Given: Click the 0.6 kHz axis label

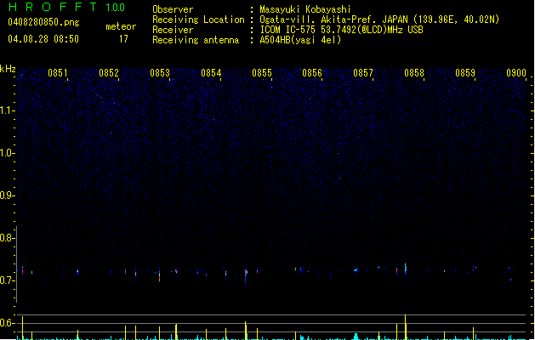Looking at the screenshot, I should coord(7,323).
